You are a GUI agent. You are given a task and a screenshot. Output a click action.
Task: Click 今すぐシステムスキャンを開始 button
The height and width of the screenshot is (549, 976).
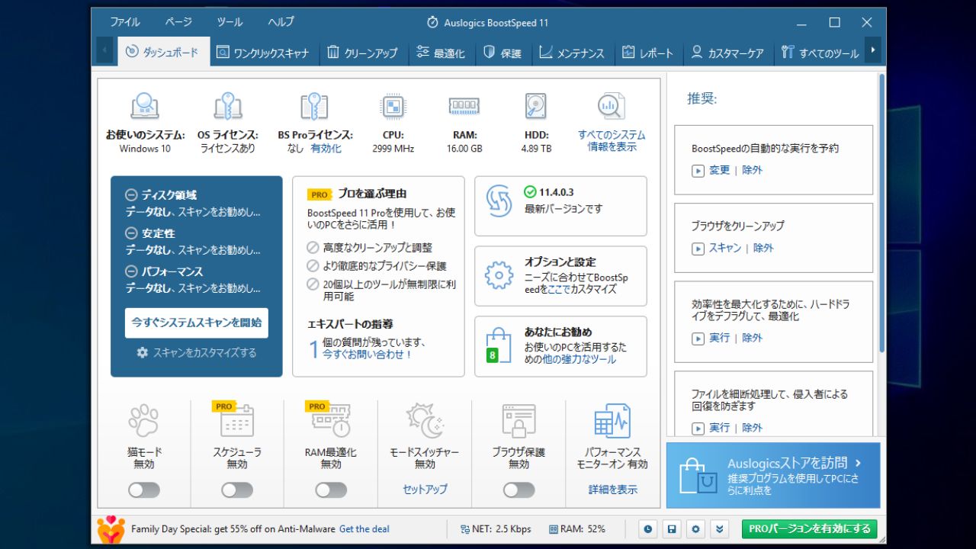pyautogui.click(x=197, y=323)
